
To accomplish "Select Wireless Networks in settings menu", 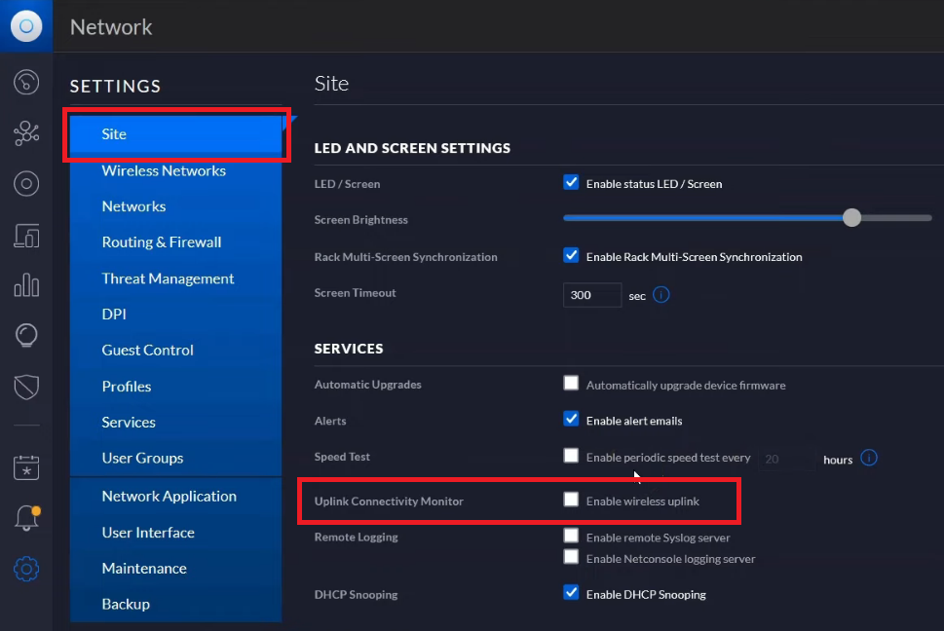I will click(x=164, y=170).
